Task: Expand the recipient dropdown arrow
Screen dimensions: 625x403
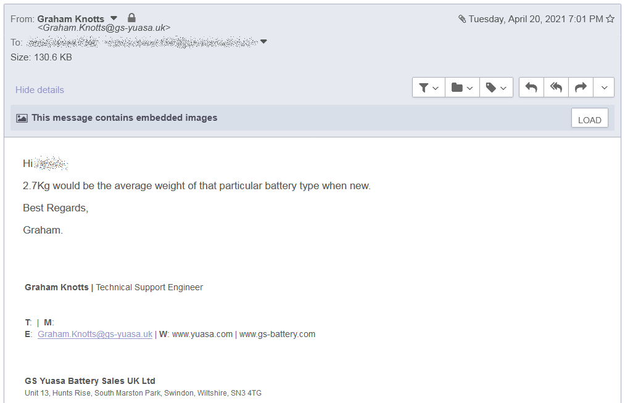Action: [x=263, y=41]
